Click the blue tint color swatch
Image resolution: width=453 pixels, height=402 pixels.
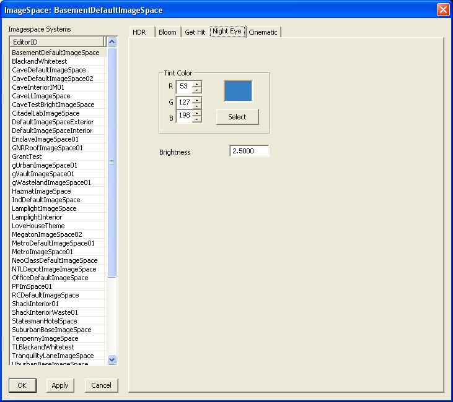click(238, 91)
